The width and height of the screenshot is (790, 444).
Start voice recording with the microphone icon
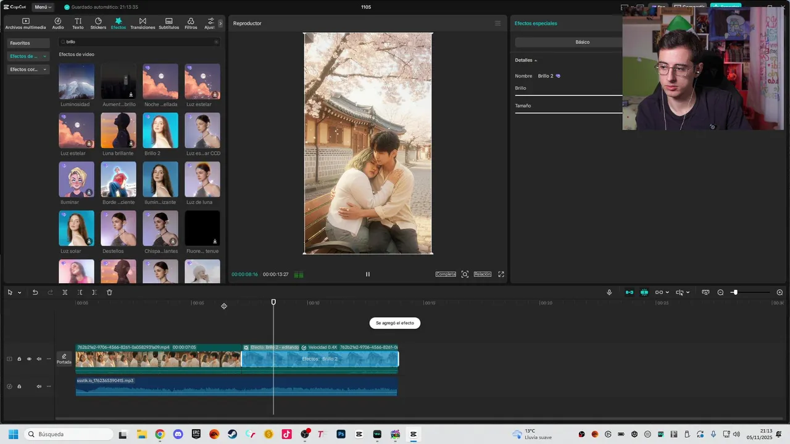click(x=609, y=292)
